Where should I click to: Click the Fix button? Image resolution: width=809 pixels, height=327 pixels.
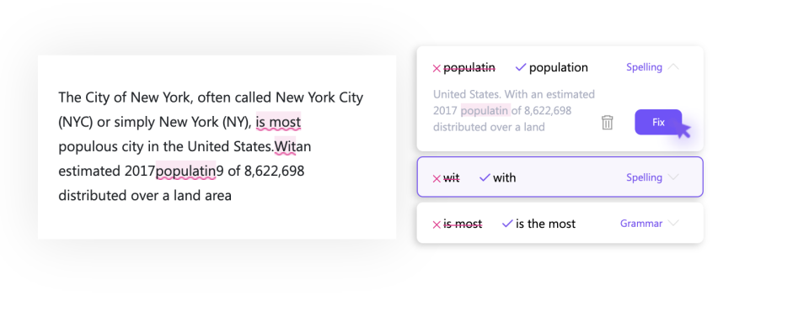coord(658,122)
